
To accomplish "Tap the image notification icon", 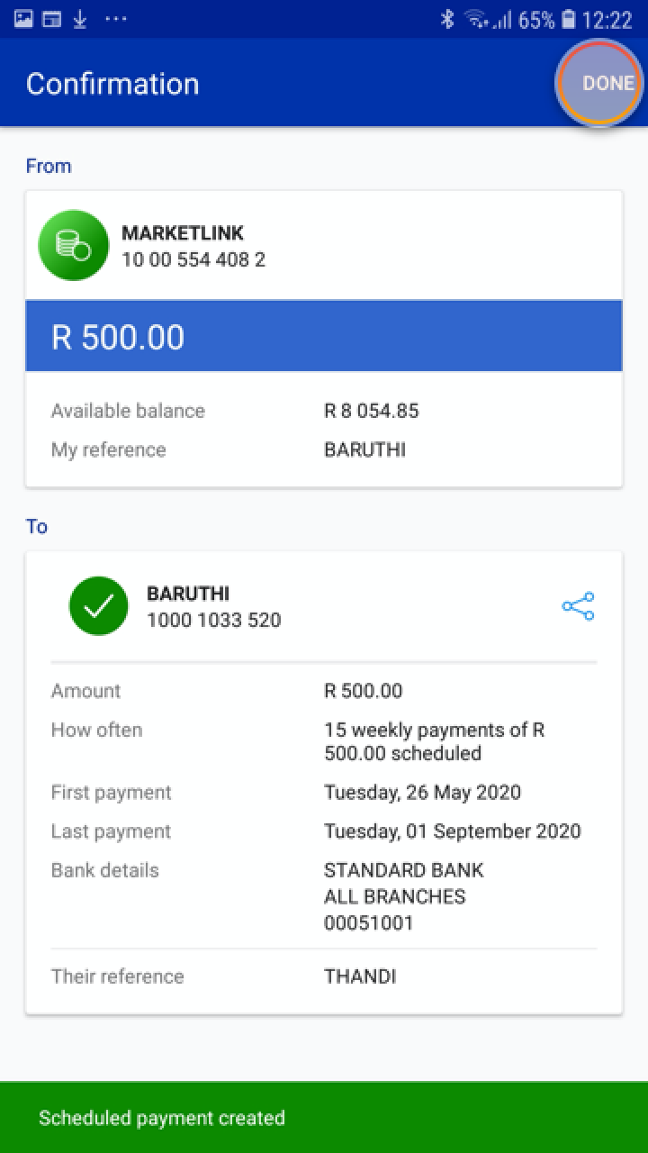I will point(23,19).
